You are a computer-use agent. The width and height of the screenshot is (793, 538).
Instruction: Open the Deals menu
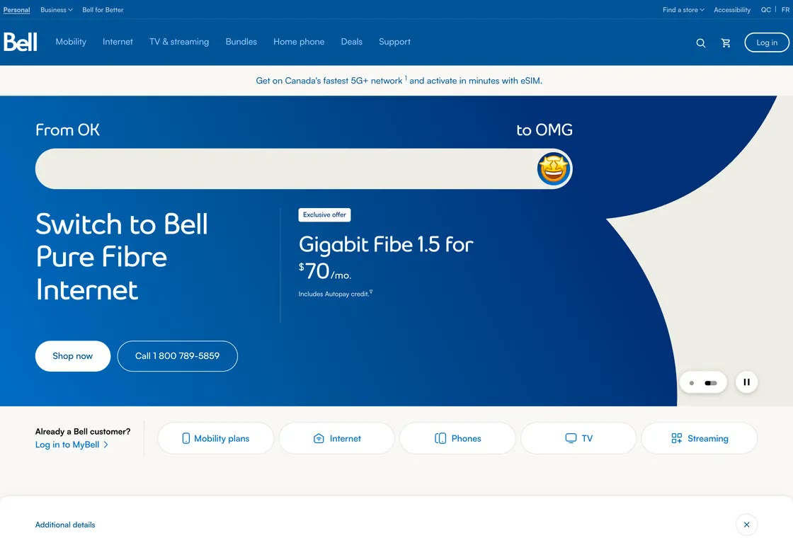[x=351, y=42]
